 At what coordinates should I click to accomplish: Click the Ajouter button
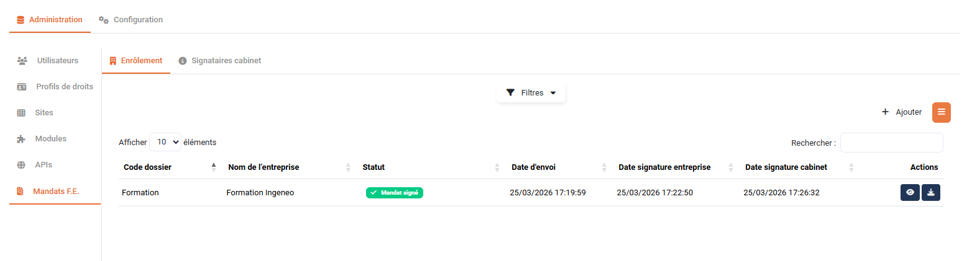point(902,112)
